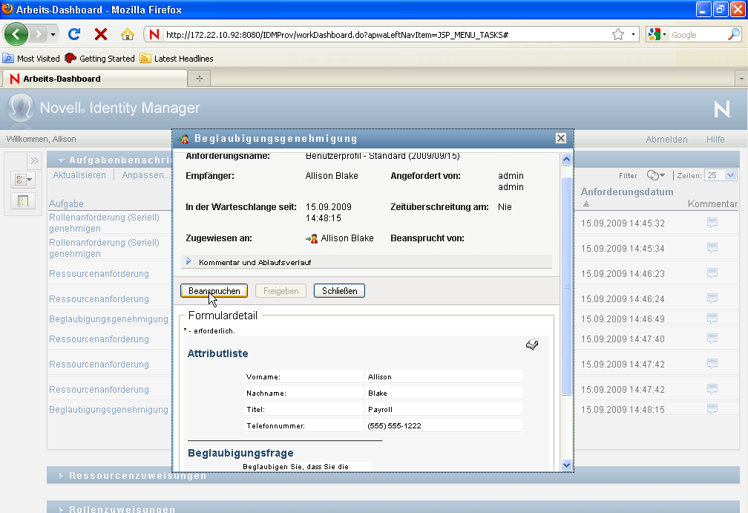The width and height of the screenshot is (748, 513).
Task: Open Most Visited bookmarks folder
Action: pyautogui.click(x=31, y=58)
